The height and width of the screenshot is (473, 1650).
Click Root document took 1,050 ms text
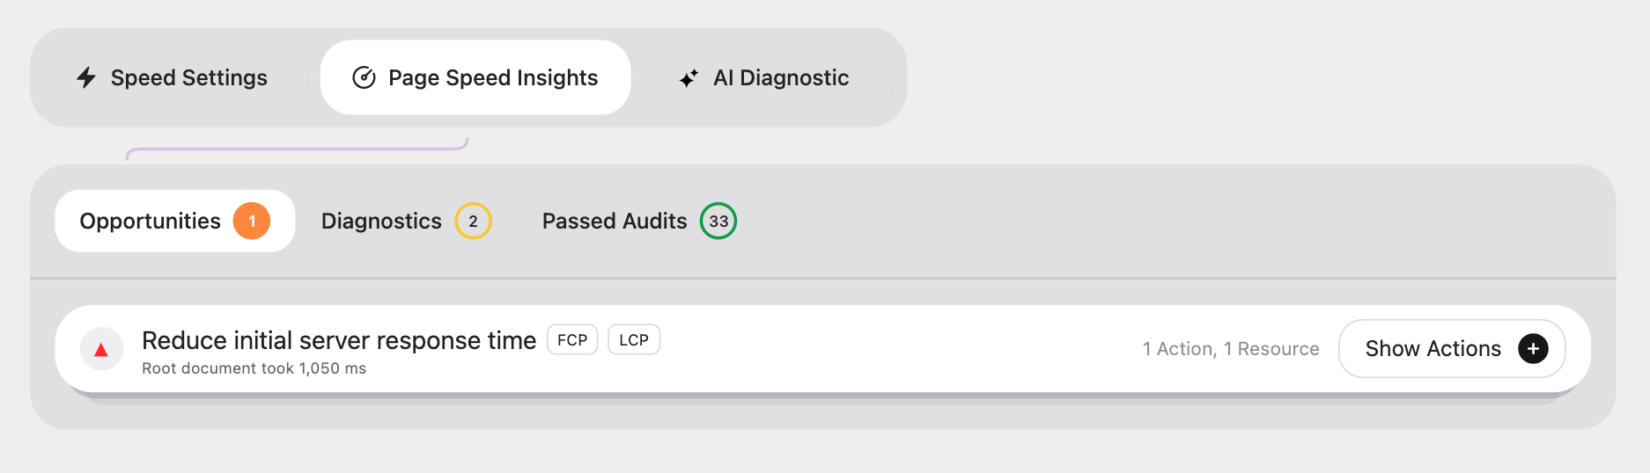click(254, 368)
